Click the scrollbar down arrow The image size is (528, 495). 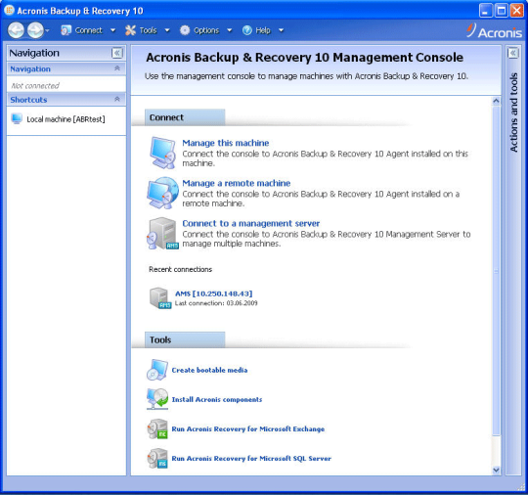496,470
